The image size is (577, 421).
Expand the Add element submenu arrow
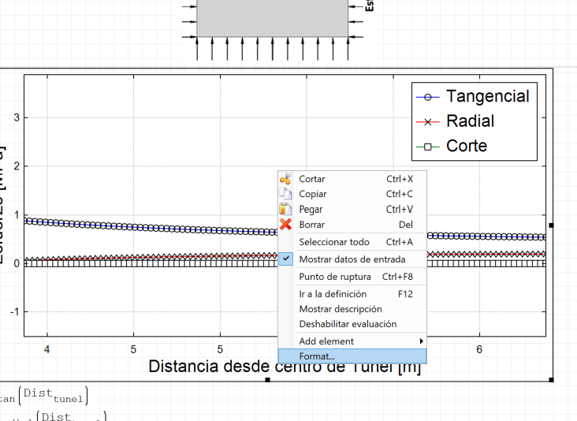pos(421,341)
